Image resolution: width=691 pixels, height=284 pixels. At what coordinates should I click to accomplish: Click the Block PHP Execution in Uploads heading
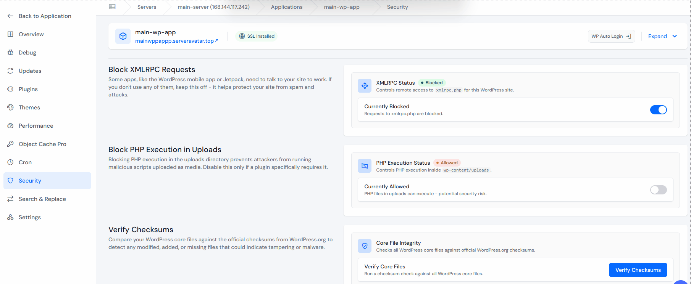click(165, 149)
